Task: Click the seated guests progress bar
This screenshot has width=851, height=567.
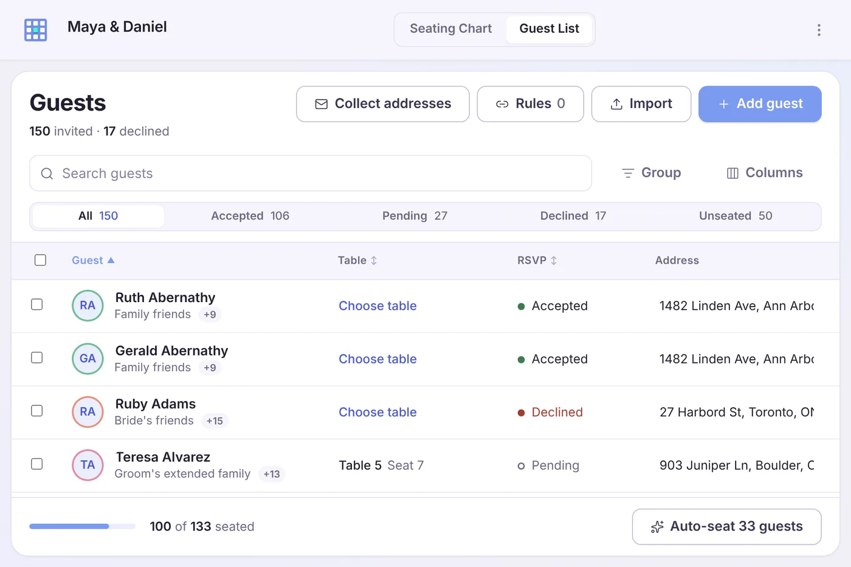Action: (x=83, y=526)
